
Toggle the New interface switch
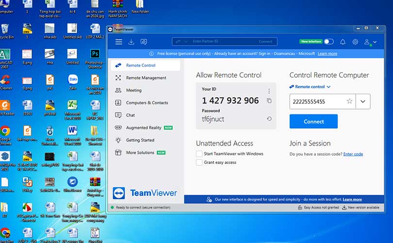[x=328, y=42]
